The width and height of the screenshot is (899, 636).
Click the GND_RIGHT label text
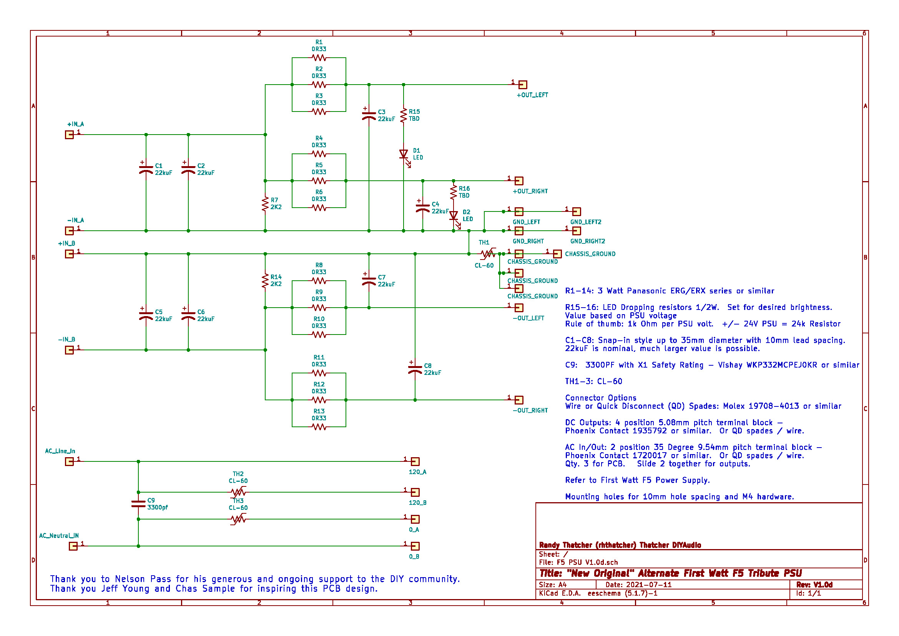pos(528,241)
